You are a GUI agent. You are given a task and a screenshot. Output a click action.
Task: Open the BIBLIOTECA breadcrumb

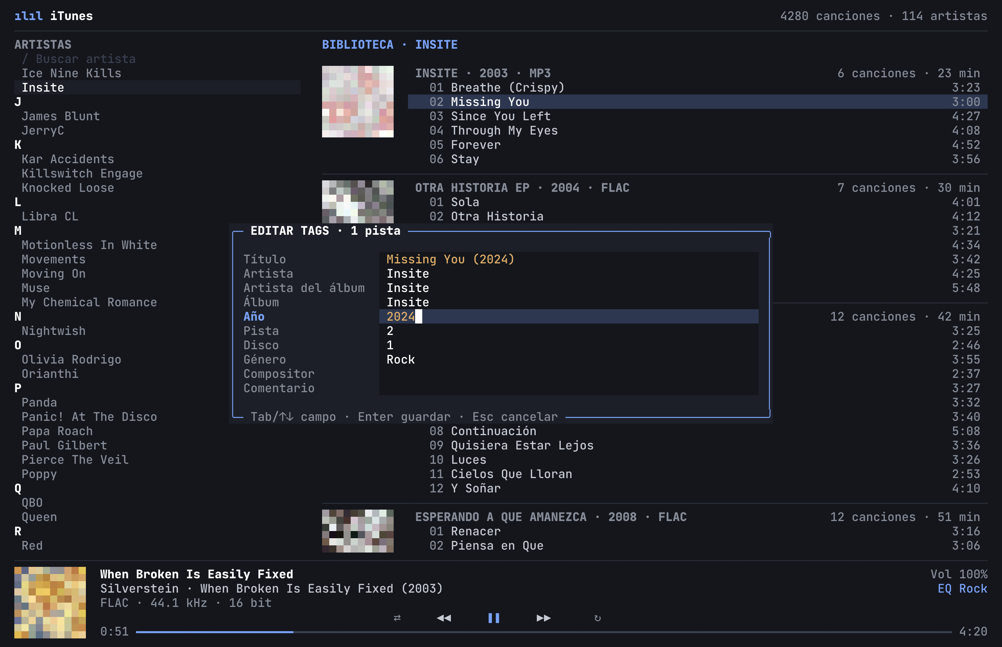pyautogui.click(x=357, y=44)
